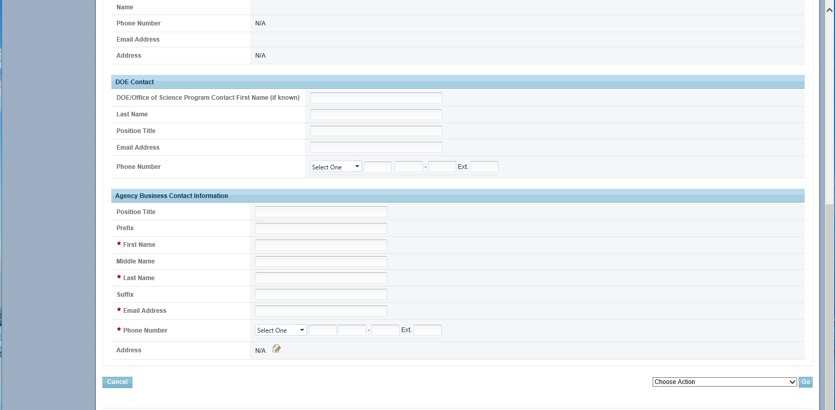This screenshot has width=835, height=410.
Task: Open the Choose Action dropdown
Action: click(725, 382)
